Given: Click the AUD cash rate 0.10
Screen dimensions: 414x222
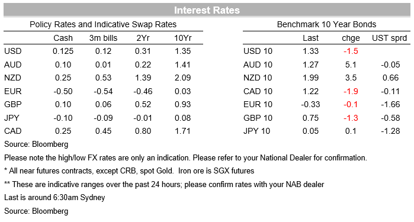Looking at the screenshot, I should click(x=63, y=65).
